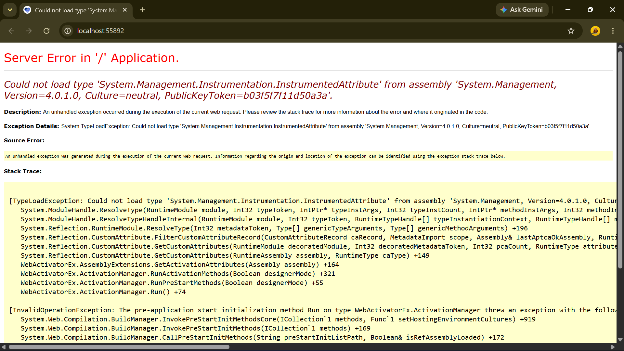The width and height of the screenshot is (624, 351).
Task: Click the scroll right arrow
Action: click(613, 347)
